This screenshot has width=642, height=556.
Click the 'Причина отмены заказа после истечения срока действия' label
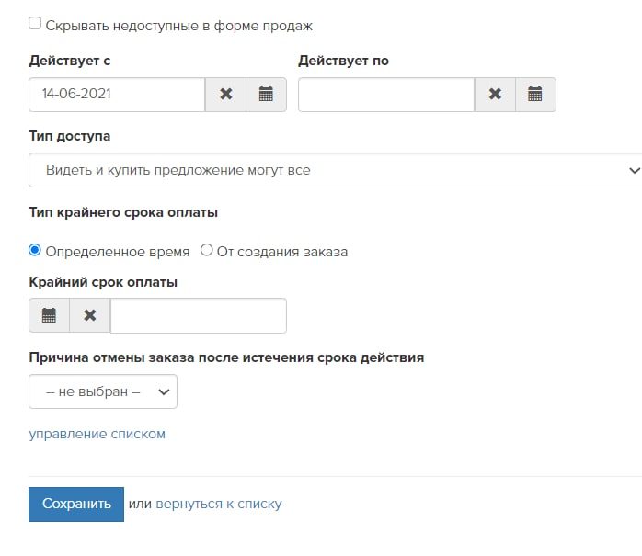[x=226, y=357]
